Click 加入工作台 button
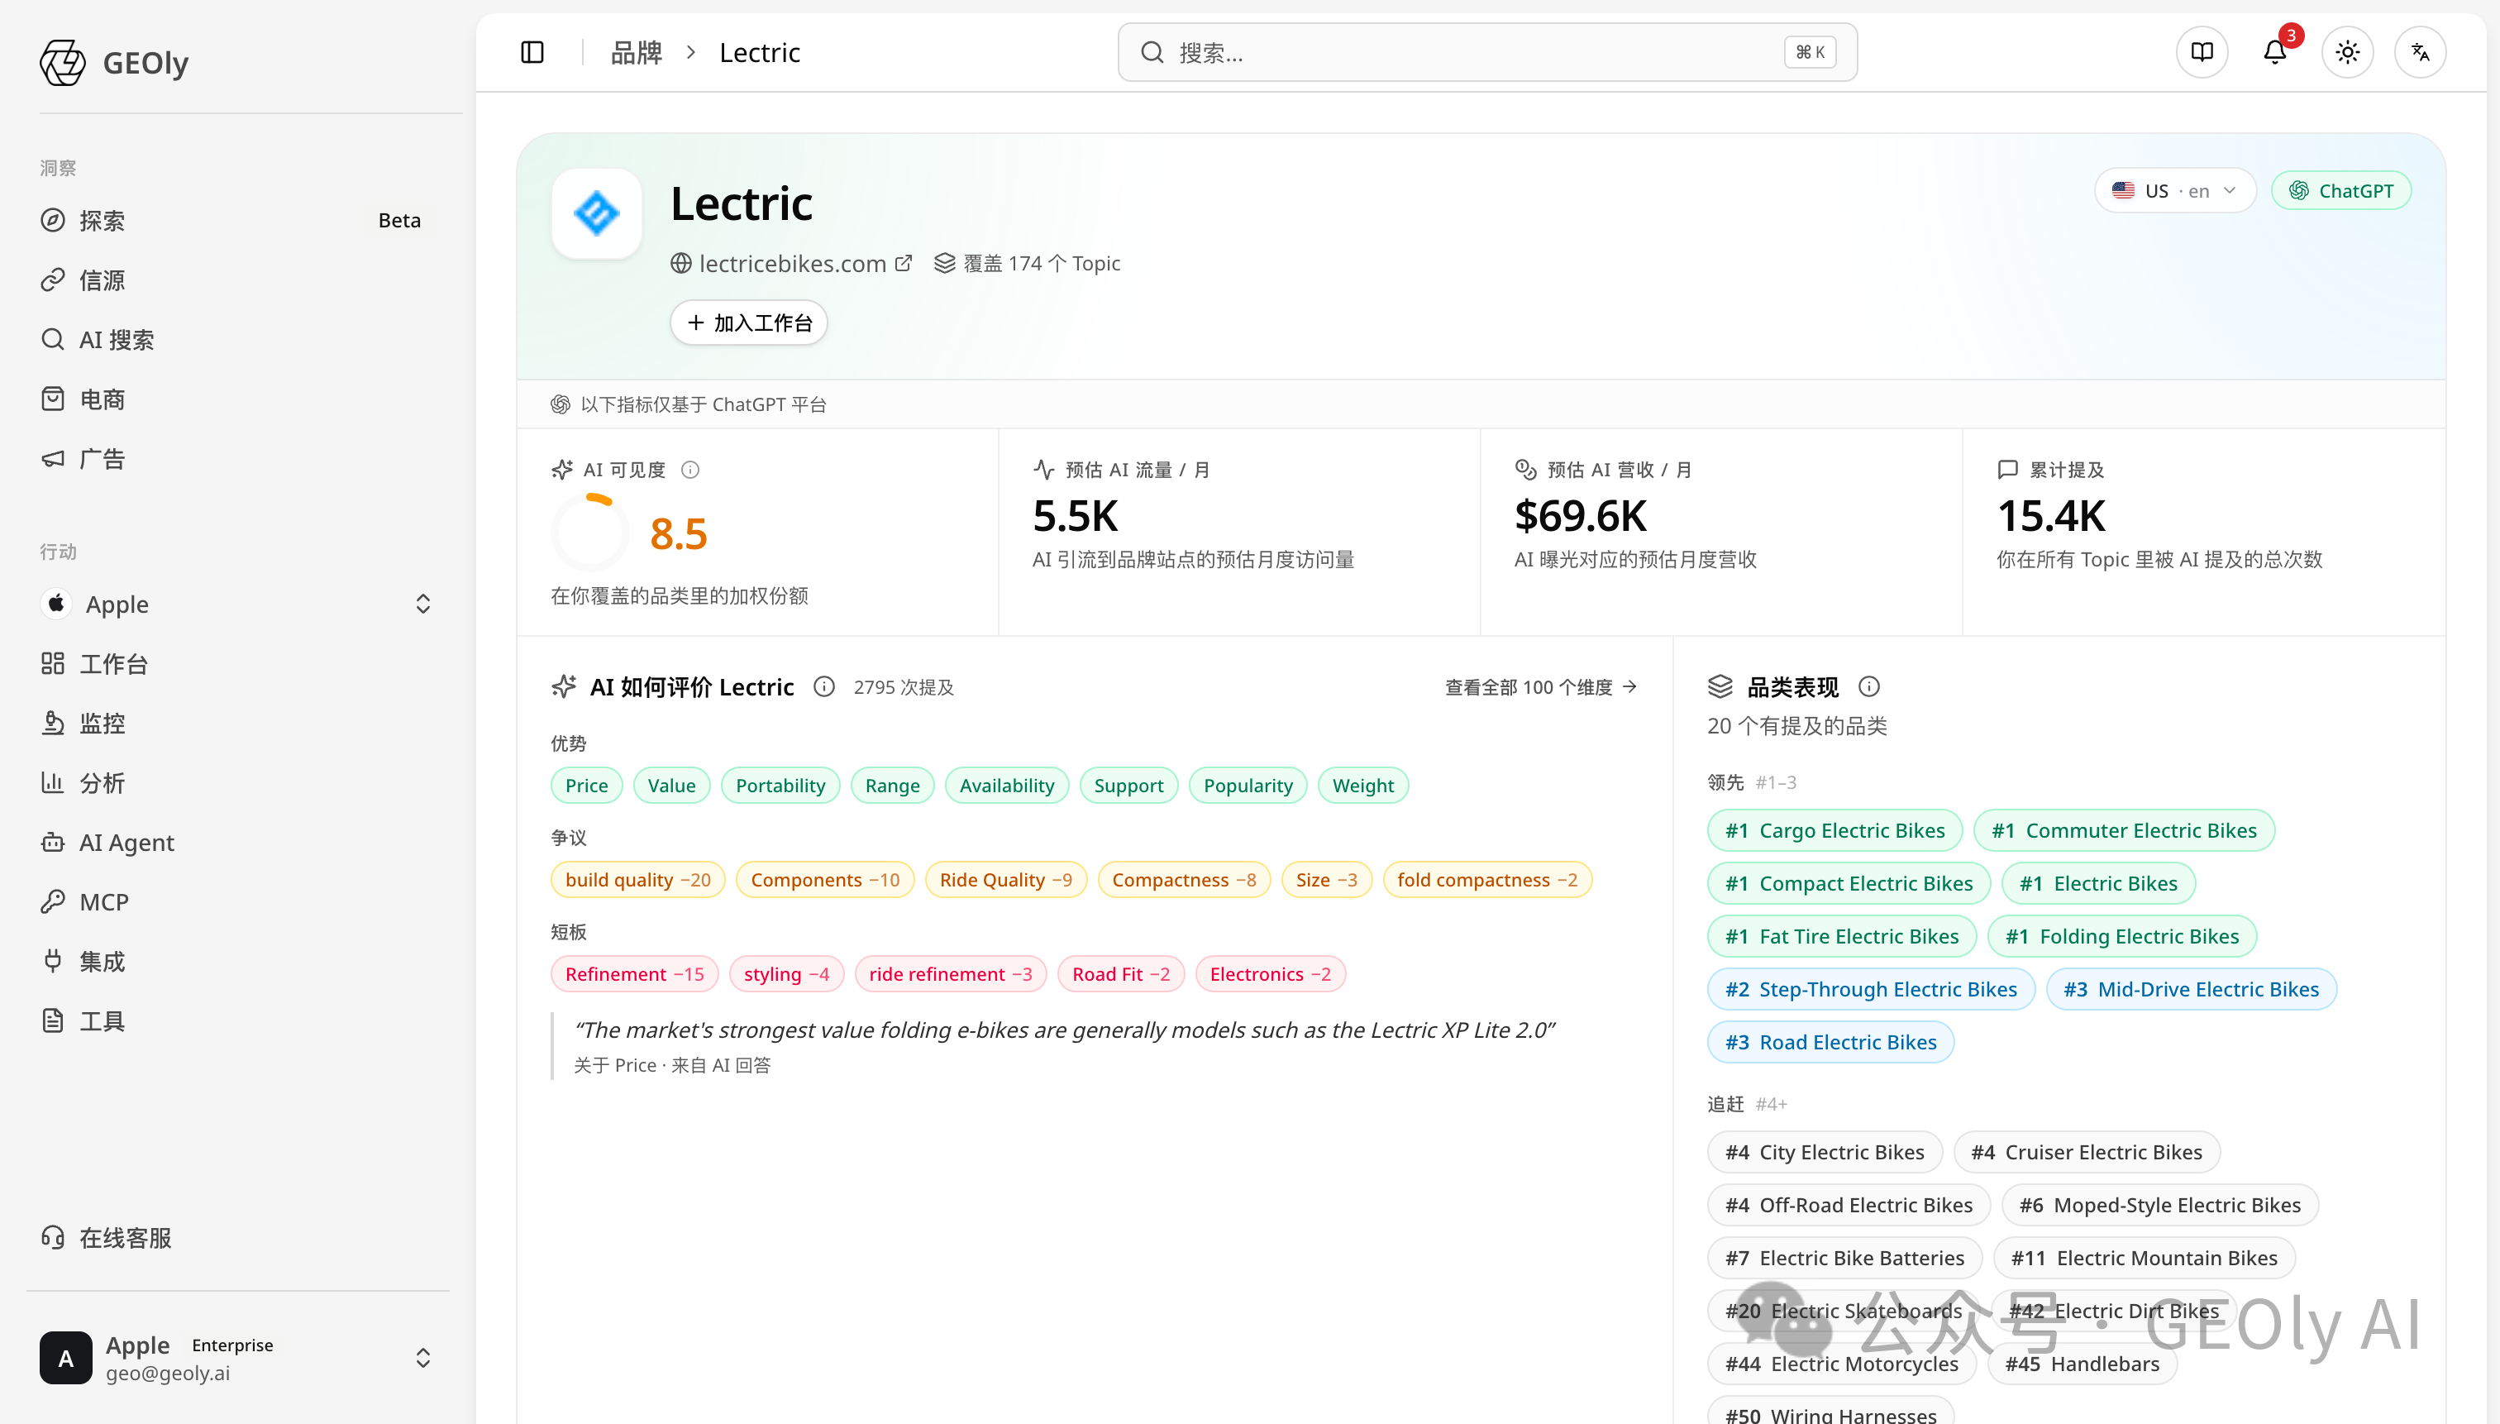2500x1424 pixels. (749, 323)
